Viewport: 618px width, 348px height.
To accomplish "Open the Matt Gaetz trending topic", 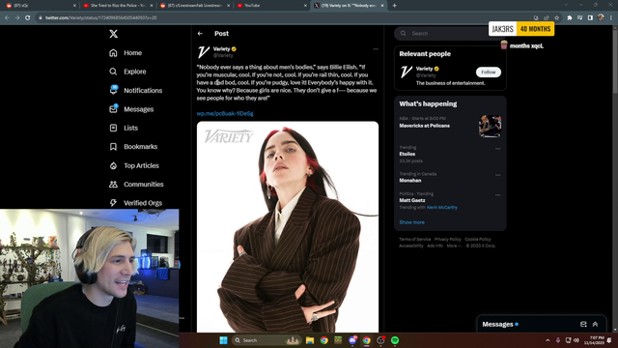I will point(412,200).
